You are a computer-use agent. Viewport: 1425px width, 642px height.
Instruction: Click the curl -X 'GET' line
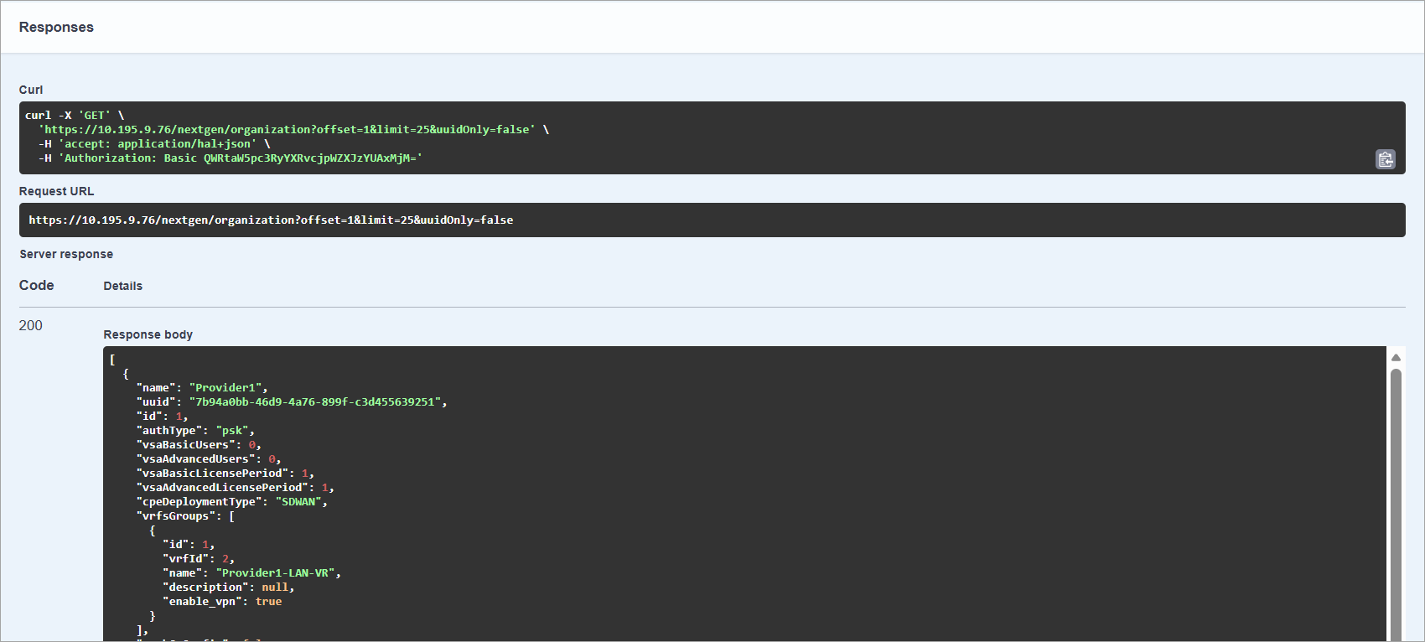75,116
